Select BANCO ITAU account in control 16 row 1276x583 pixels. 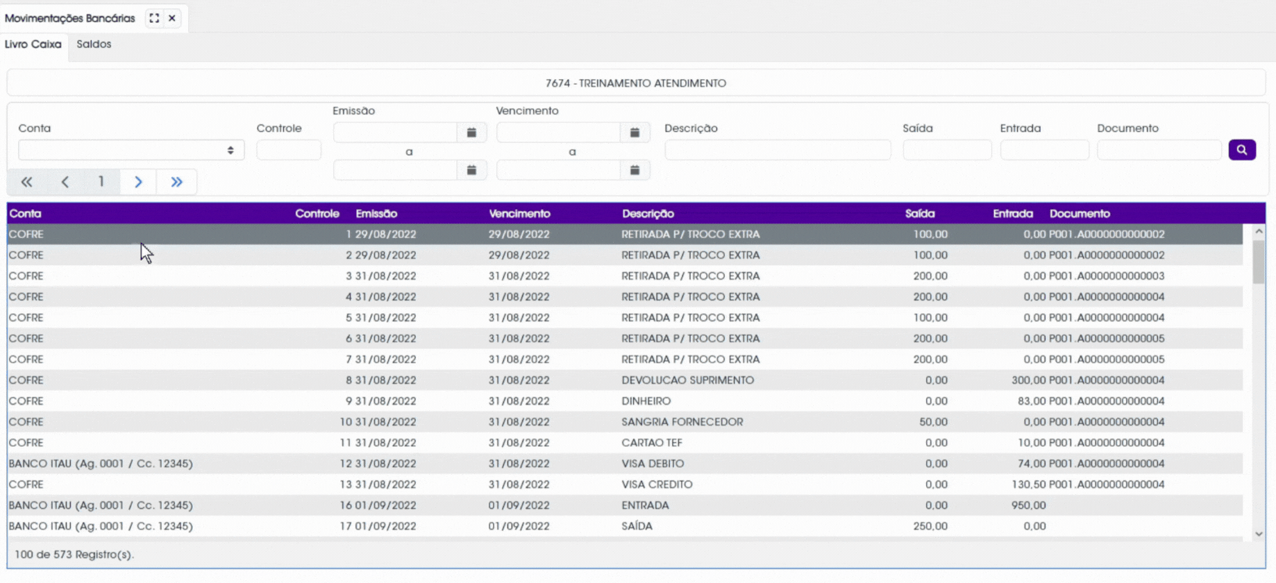pyautogui.click(x=101, y=505)
